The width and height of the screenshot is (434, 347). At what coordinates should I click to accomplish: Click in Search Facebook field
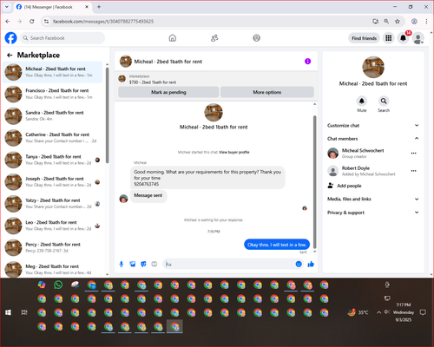62,38
